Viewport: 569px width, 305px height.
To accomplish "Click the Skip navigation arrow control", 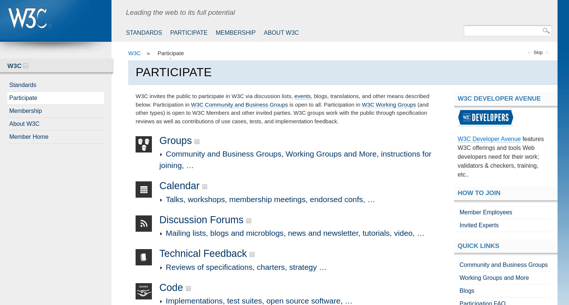I will pyautogui.click(x=538, y=53).
